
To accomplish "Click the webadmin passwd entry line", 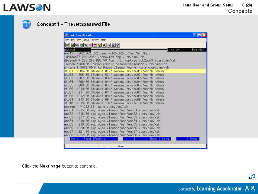I will [96, 107].
